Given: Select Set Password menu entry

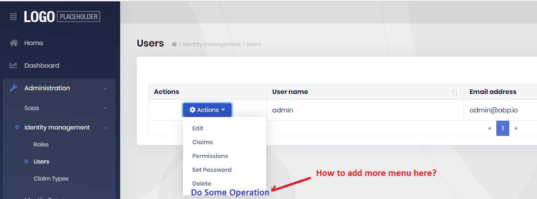Looking at the screenshot, I should point(212,170).
